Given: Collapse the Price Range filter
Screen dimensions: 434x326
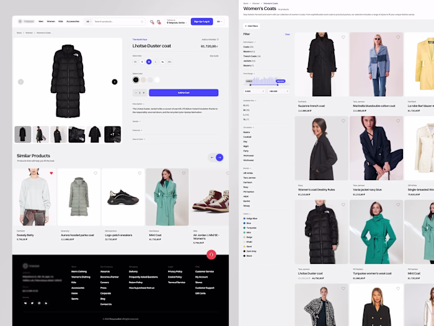Looking at the screenshot, I should pyautogui.click(x=249, y=74).
